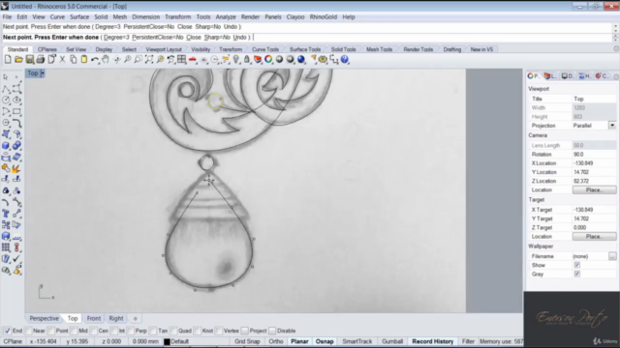Click the checkmark Check objects icon

[x=16, y=259]
